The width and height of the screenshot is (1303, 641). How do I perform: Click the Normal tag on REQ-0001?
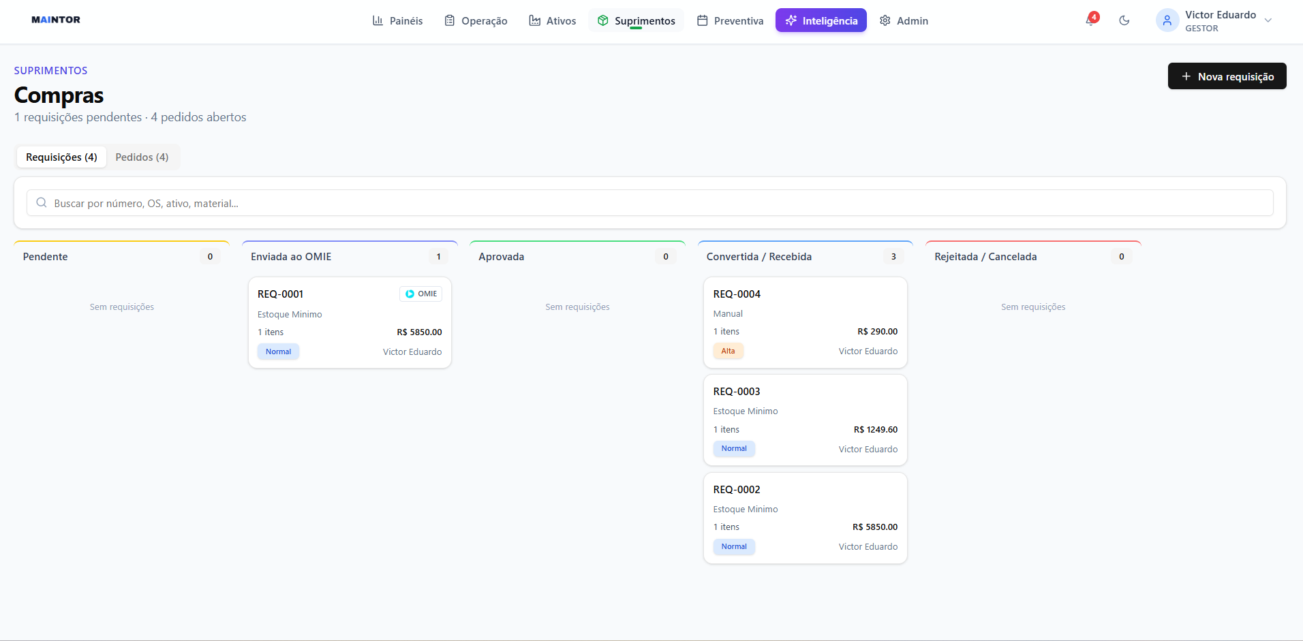tap(278, 351)
